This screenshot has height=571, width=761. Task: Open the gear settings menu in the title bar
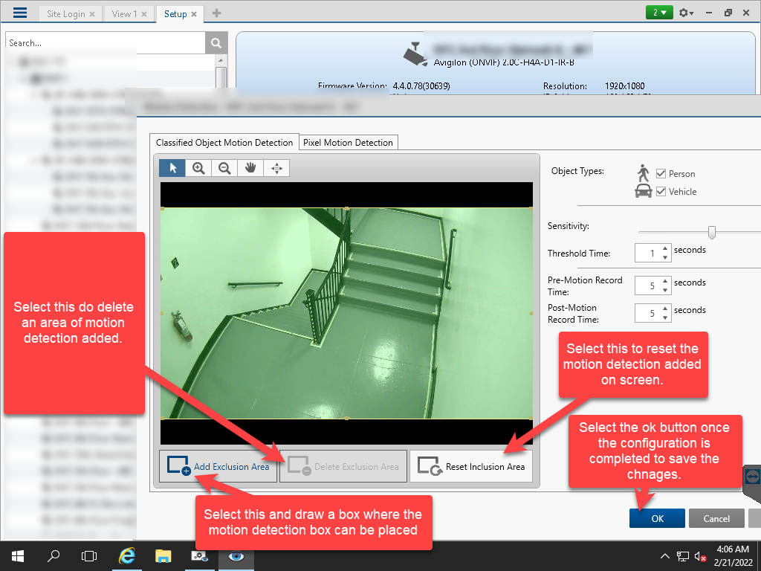685,13
